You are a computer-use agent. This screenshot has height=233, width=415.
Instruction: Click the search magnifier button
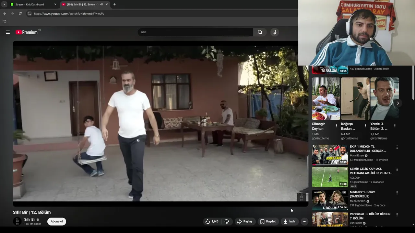point(260,32)
